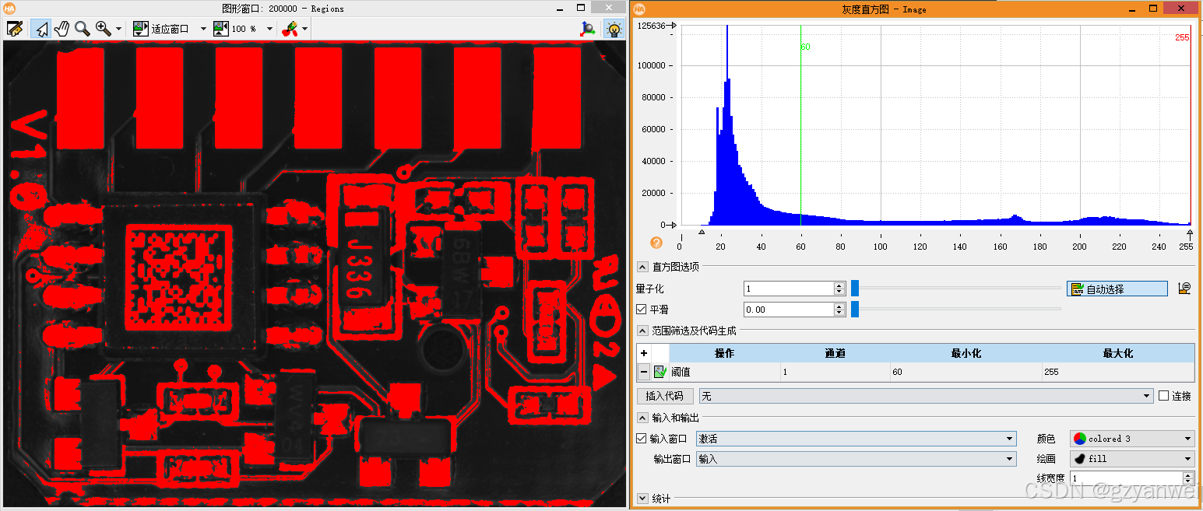Image resolution: width=1203 pixels, height=511 pixels.
Task: Click the HALCON logo in histogram window title
Action: [639, 9]
